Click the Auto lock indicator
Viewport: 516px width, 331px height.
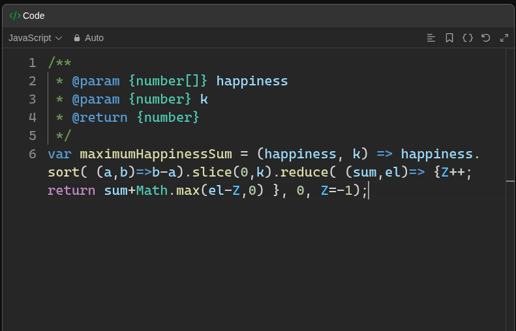[x=89, y=38]
